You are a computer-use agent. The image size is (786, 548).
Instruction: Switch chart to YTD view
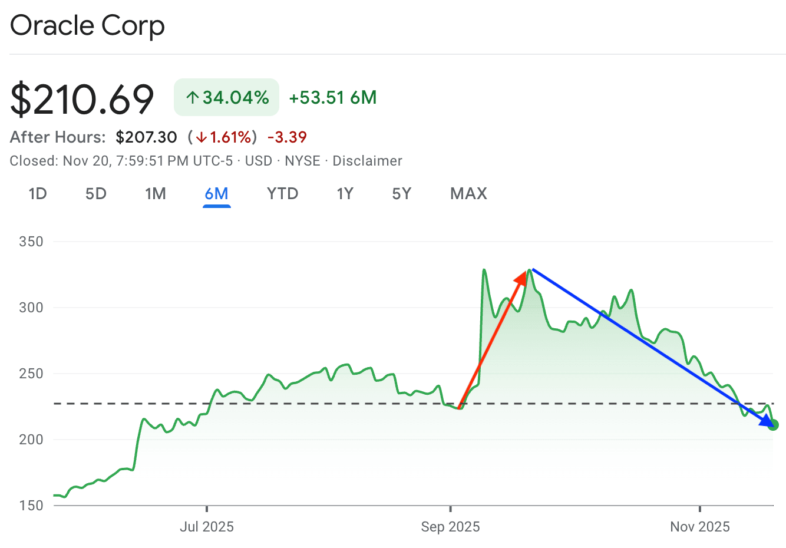[x=282, y=194]
